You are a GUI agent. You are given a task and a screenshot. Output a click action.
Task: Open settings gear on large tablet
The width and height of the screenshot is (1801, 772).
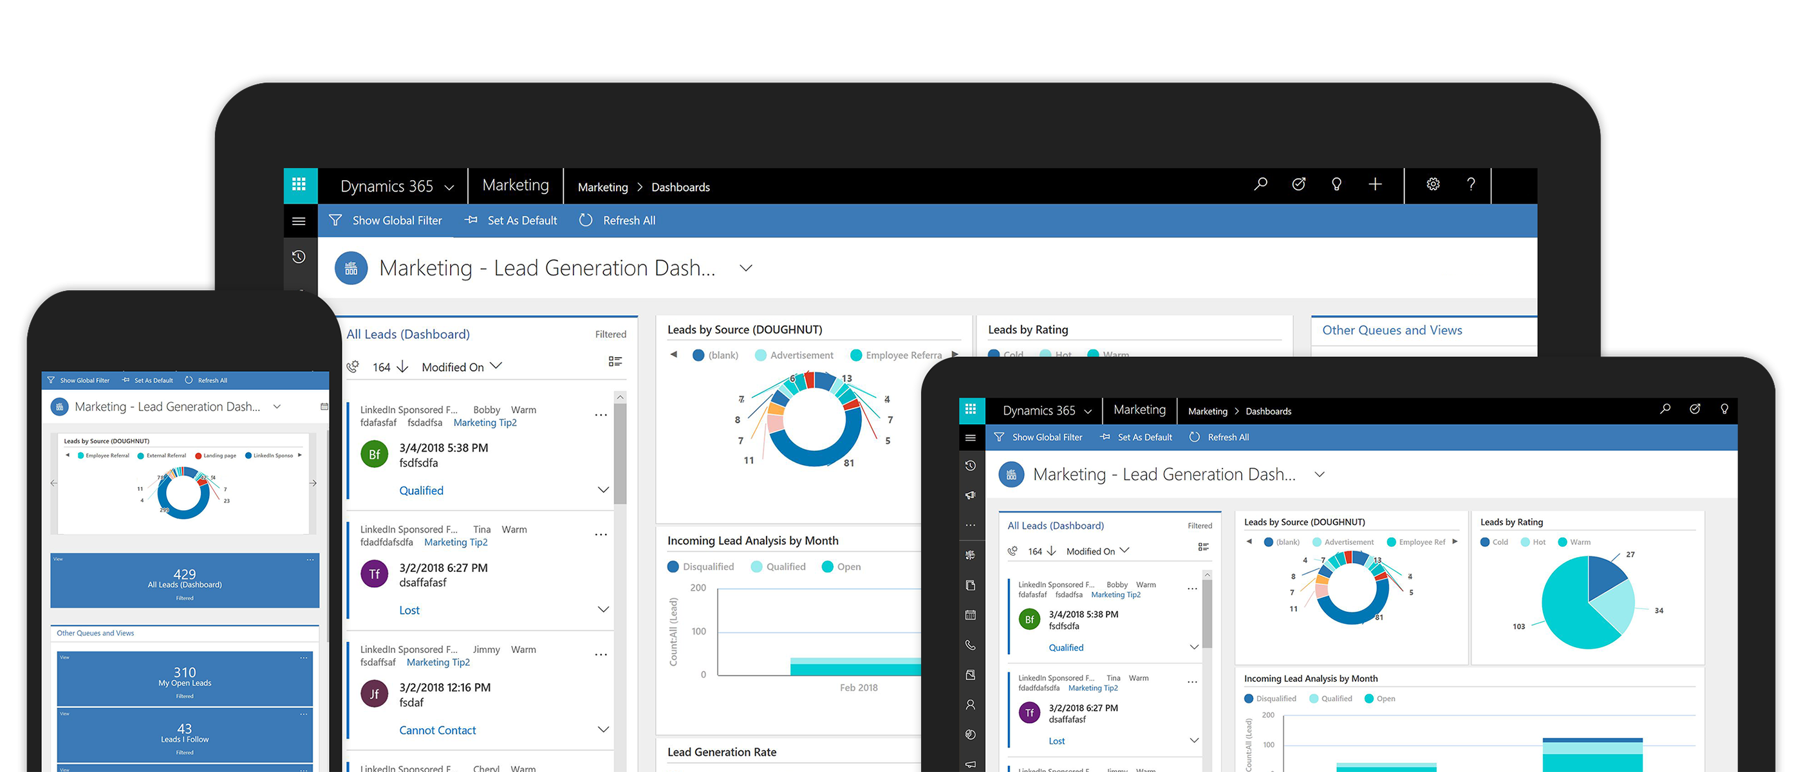(x=1433, y=185)
